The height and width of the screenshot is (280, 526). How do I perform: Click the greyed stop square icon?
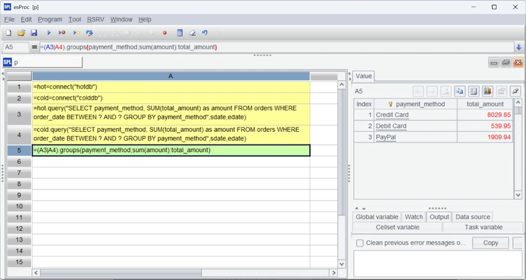[x=152, y=33]
